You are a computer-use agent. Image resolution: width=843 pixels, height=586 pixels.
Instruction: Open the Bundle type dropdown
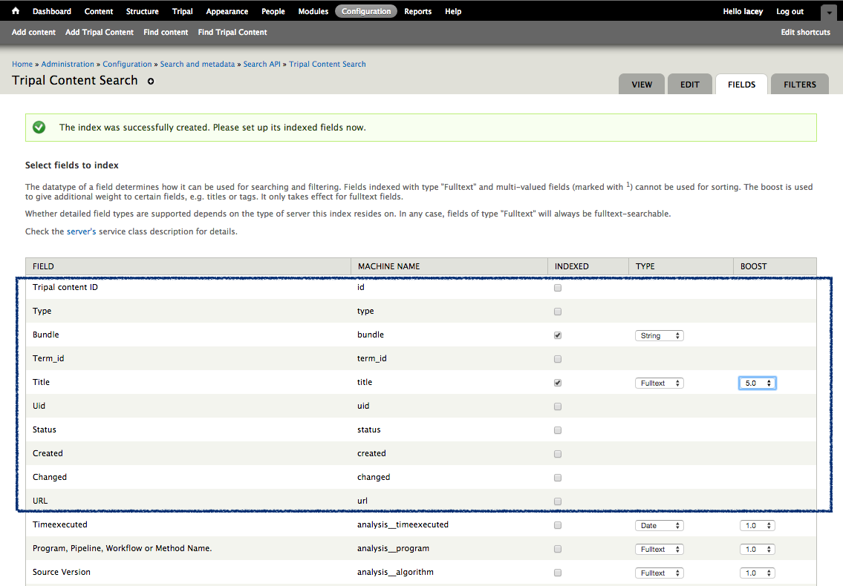pos(659,335)
